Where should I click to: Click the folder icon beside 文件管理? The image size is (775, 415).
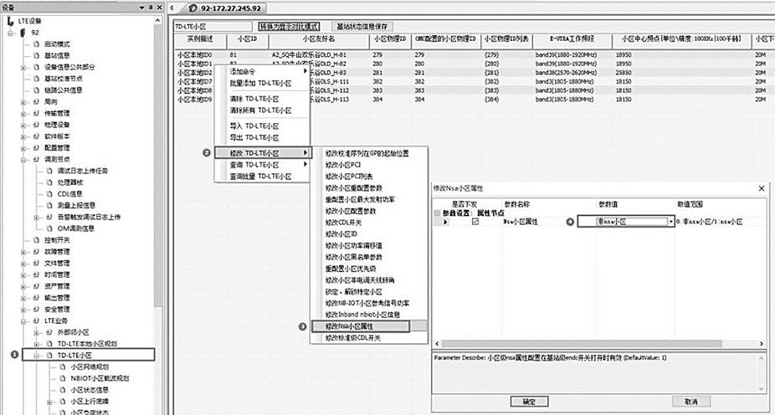click(x=36, y=263)
